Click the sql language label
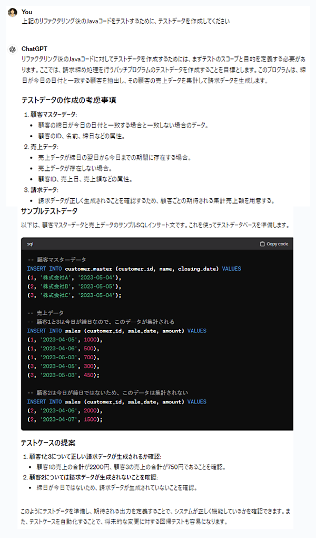316x538 pixels. pos(31,244)
